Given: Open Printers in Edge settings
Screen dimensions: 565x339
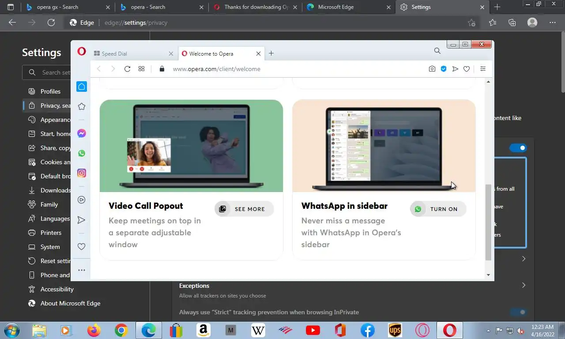Looking at the screenshot, I should (x=51, y=233).
